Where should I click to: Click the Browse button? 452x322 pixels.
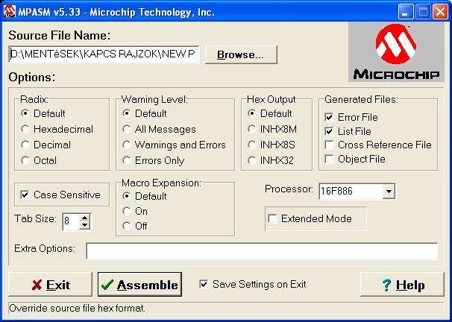[x=241, y=54]
